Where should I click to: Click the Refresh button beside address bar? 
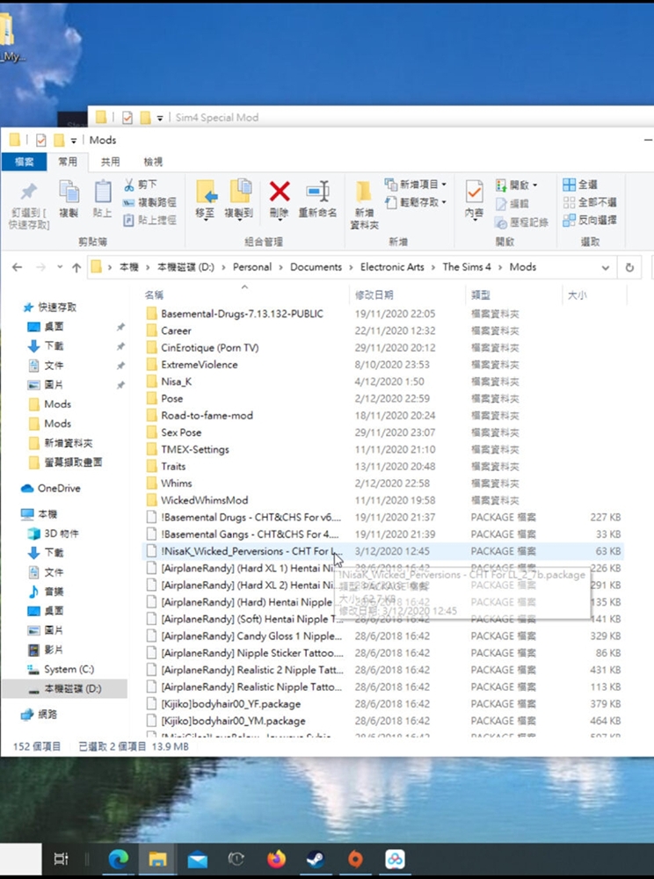(x=629, y=267)
